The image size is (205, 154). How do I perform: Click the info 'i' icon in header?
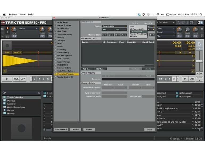[x=187, y=23]
